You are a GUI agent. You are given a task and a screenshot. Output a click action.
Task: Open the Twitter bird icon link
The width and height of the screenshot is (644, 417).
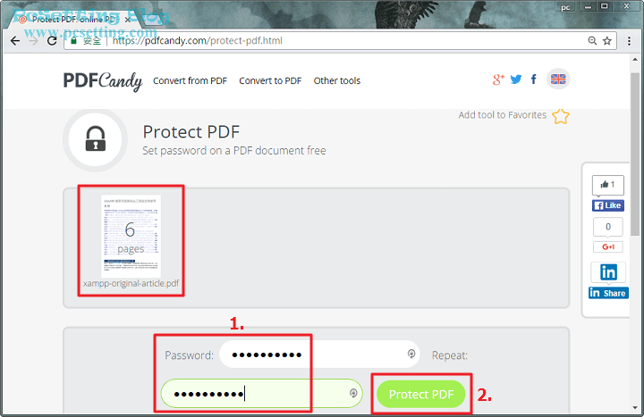point(516,79)
